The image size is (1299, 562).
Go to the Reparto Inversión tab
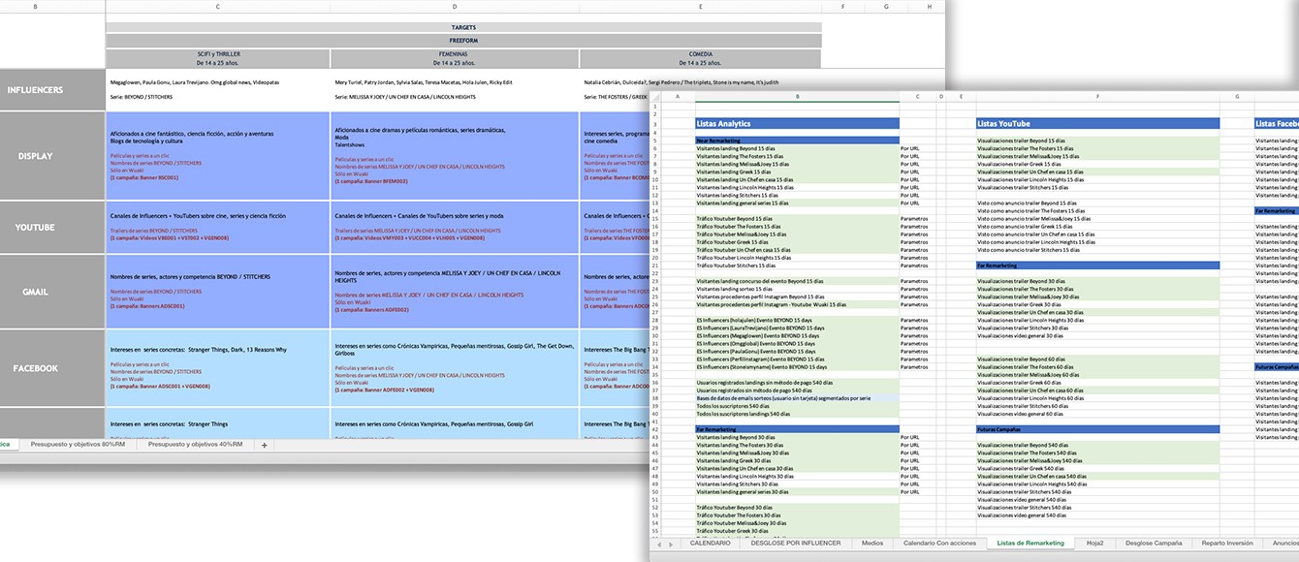point(1226,544)
